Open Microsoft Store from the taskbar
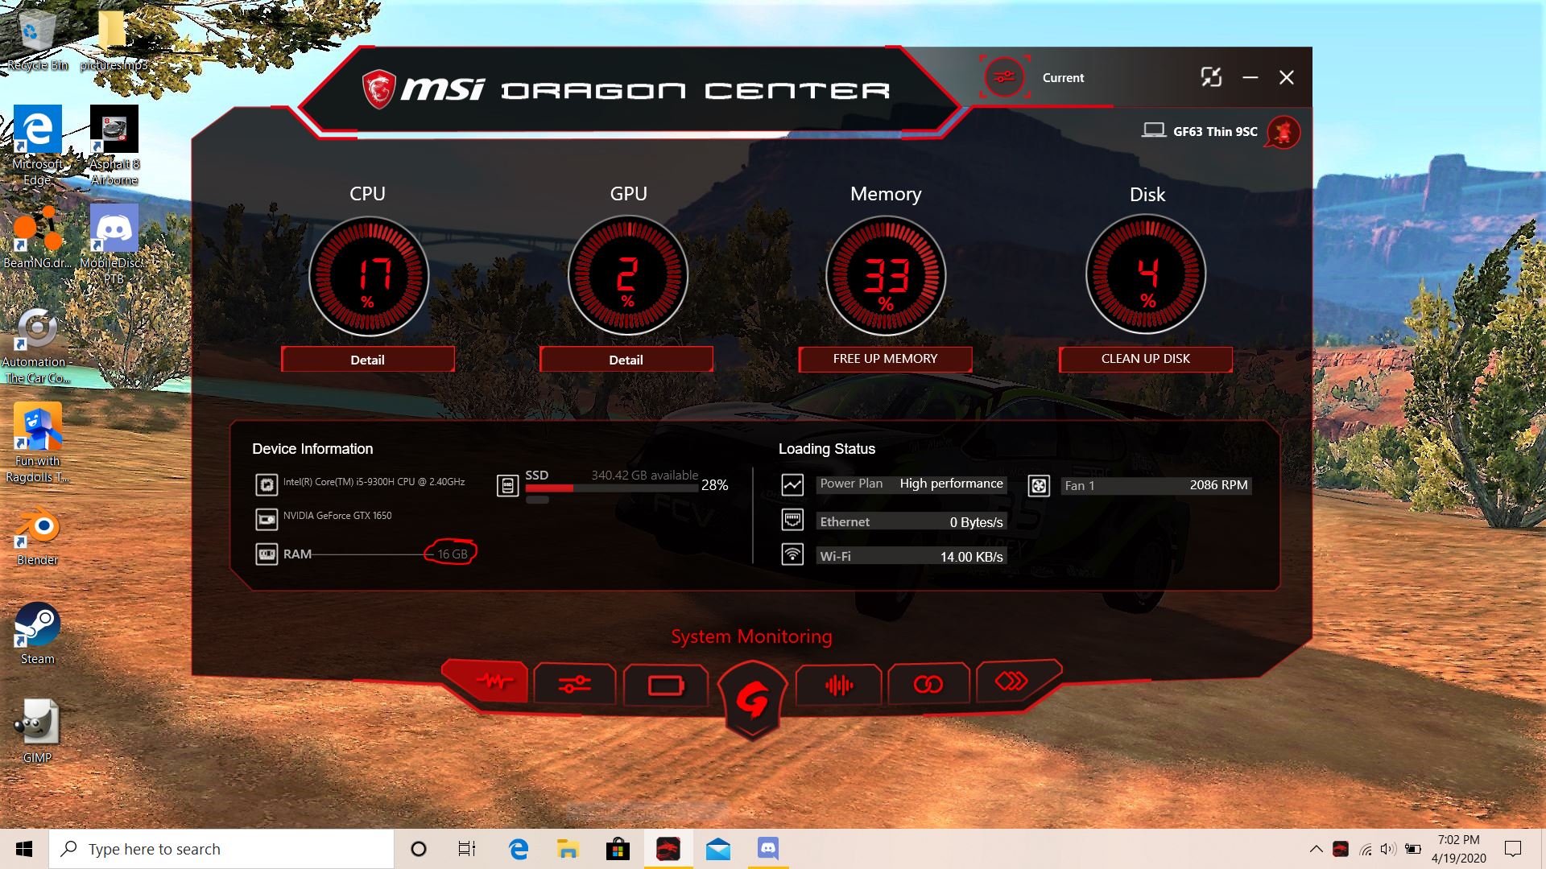Image resolution: width=1546 pixels, height=869 pixels. click(x=618, y=849)
